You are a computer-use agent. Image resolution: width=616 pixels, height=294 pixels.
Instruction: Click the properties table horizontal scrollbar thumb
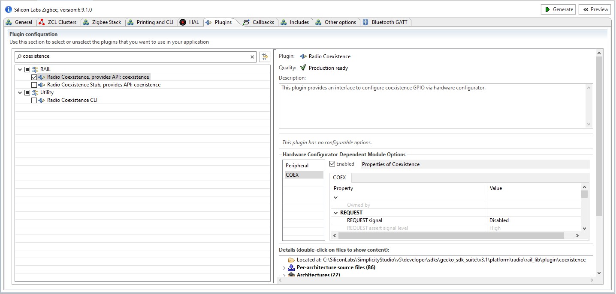(x=451, y=235)
